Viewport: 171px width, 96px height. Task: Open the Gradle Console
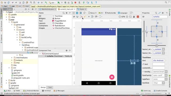(x=160, y=91)
